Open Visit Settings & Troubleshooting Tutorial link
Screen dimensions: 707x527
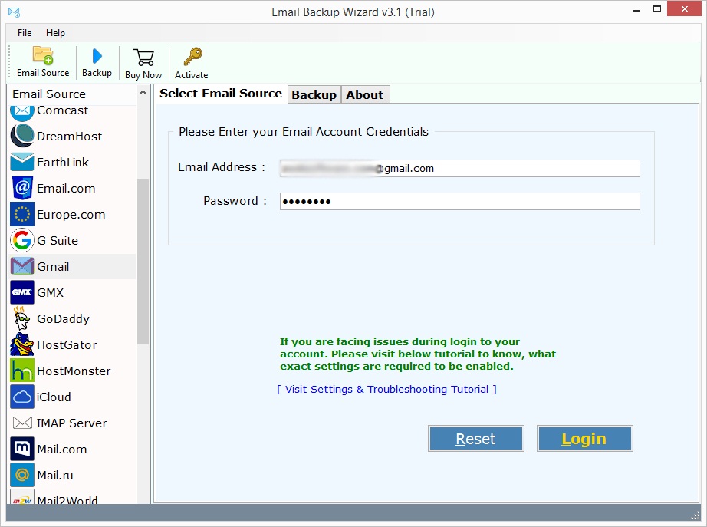click(387, 390)
